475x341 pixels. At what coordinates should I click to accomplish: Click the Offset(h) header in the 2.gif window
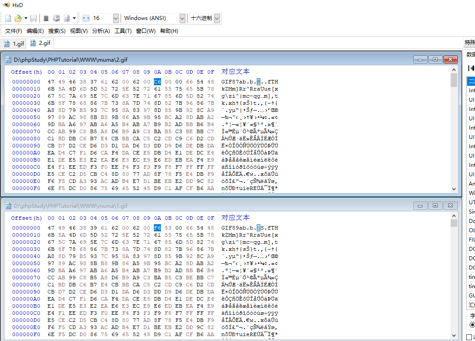point(27,72)
